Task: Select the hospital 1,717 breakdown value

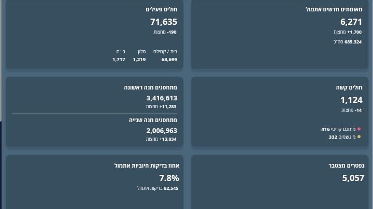Action: (119, 59)
